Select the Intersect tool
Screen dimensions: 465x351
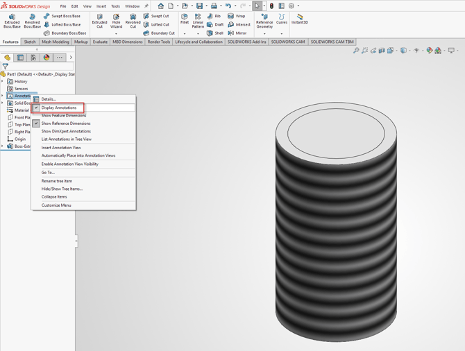(239, 24)
